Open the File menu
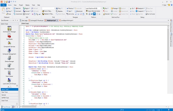 [x=3, y=5]
